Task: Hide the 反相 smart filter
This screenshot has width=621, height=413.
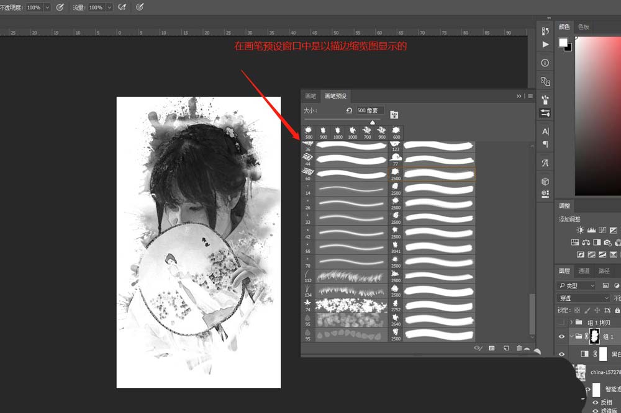Action: pyautogui.click(x=596, y=402)
